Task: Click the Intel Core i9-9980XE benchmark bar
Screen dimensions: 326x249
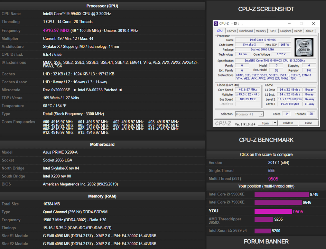Action: point(281,194)
